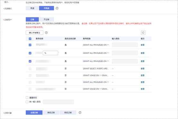Choose 库级迁移 migration object option

68,113
